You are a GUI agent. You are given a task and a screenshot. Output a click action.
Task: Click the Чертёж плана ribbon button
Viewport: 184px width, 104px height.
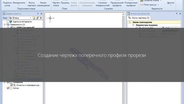56,4
